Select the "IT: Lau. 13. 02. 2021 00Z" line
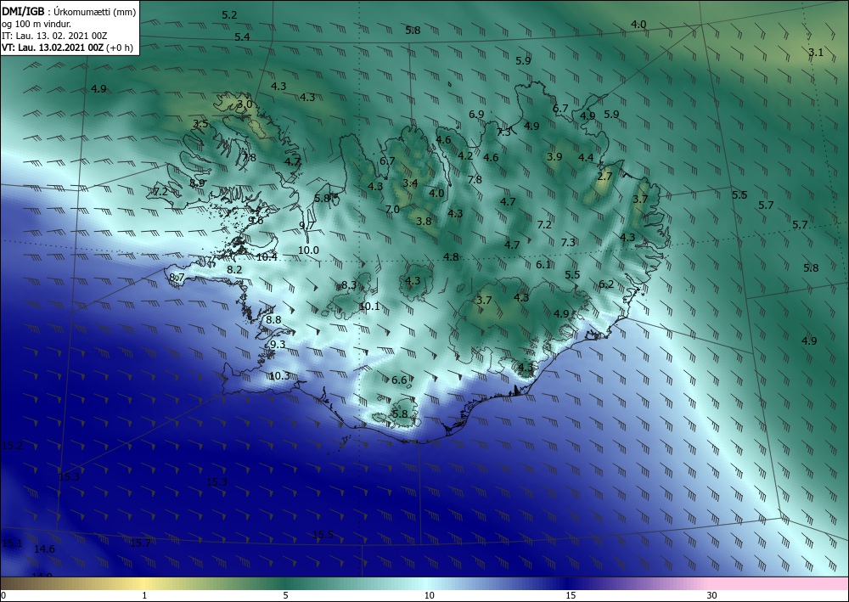The image size is (849, 602). (x=54, y=36)
